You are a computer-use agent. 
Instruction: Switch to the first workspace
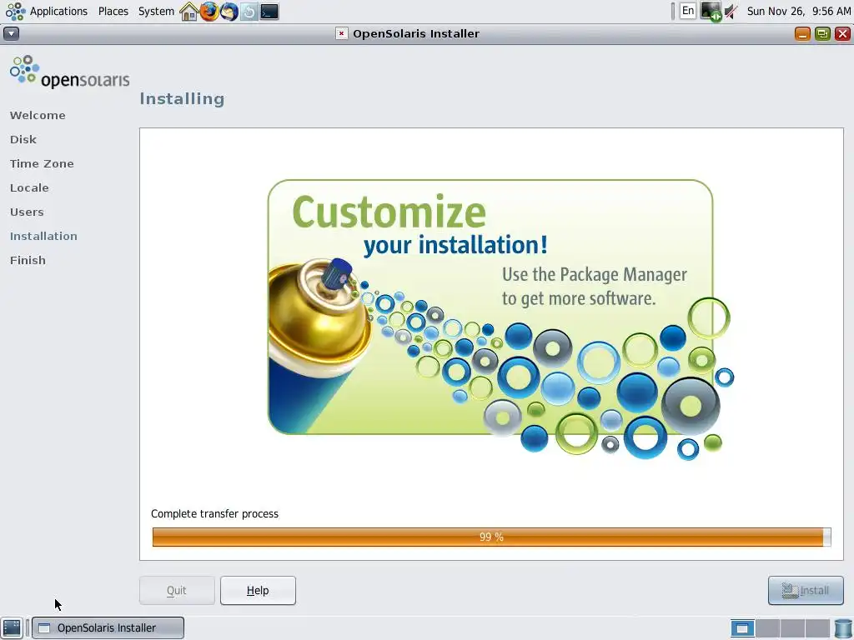pos(742,628)
